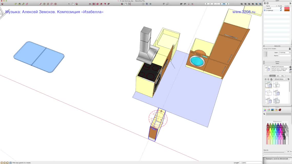The height and width of the screenshot is (164, 292).
Task: Open the color sliders picker
Action: (269, 110)
